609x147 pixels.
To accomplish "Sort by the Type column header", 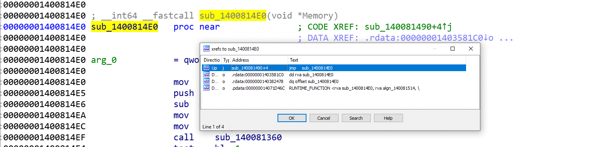I will pyautogui.click(x=226, y=60).
